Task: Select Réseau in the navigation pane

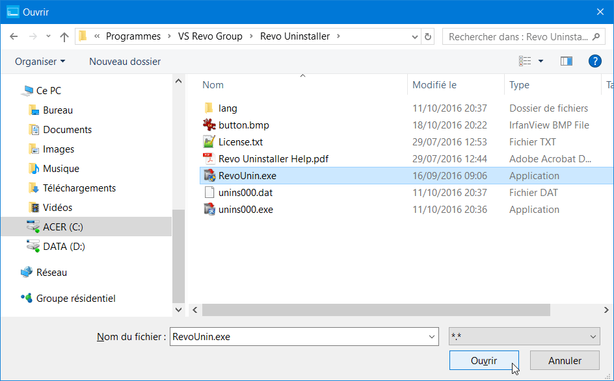Action: click(51, 273)
